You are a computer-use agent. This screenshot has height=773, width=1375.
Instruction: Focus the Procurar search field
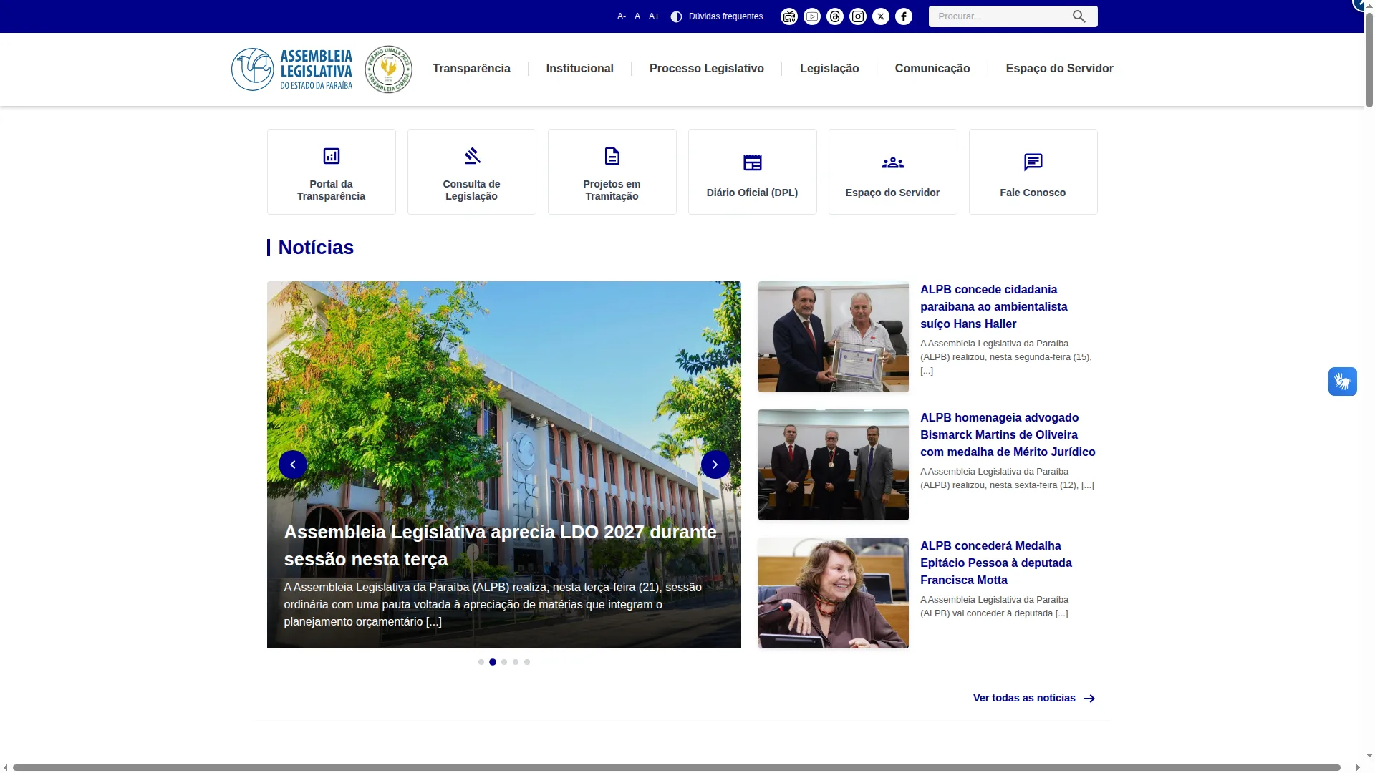click(999, 16)
